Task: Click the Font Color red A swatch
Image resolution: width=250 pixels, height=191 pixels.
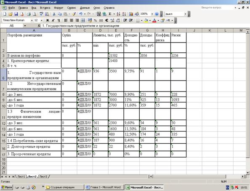Action: pos(154,20)
